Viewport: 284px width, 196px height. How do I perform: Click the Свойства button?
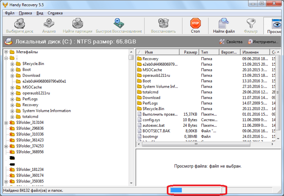point(231,42)
